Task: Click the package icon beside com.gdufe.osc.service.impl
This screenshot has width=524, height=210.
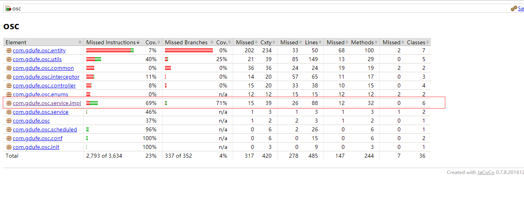Action: 9,103
